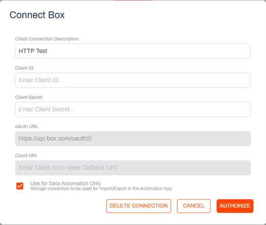The height and width of the screenshot is (225, 266).
Task: Click the Use for Data Automation Only text
Action: pyautogui.click(x=65, y=183)
